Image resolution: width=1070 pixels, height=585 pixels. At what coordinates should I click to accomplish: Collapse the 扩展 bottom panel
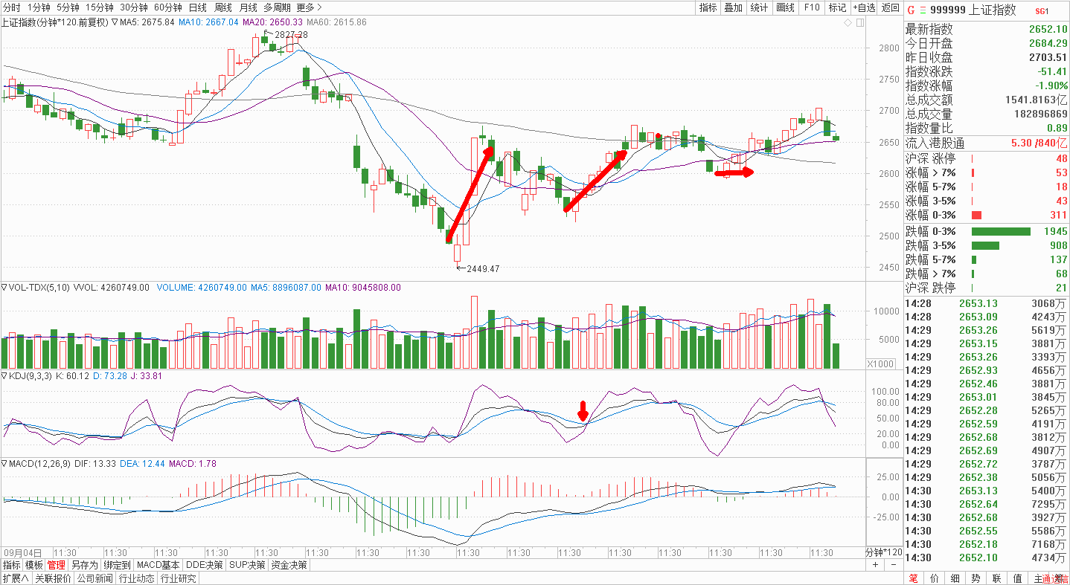click(x=15, y=578)
